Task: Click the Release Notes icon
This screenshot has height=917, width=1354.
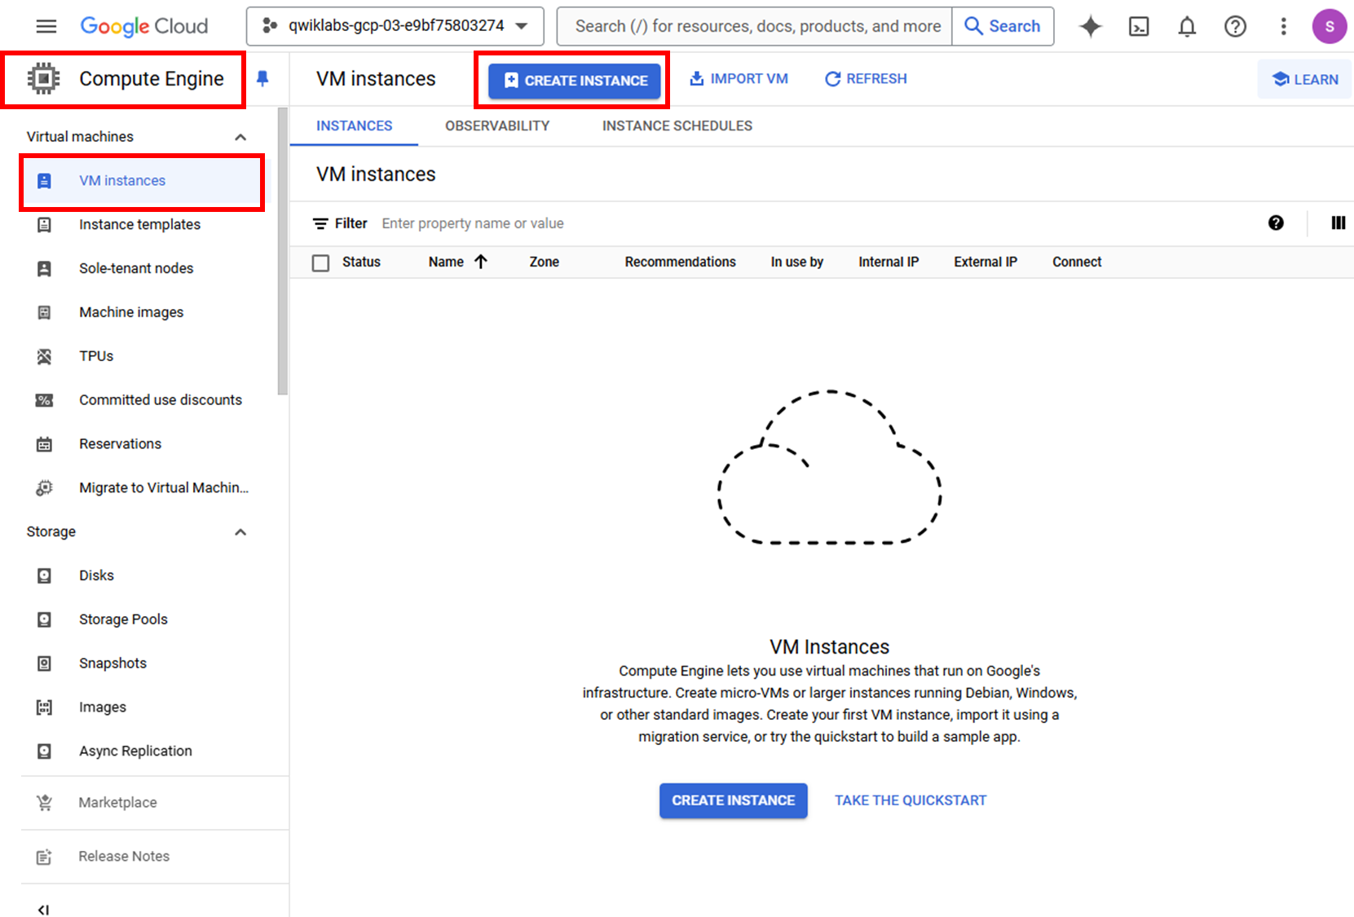Action: (x=44, y=857)
